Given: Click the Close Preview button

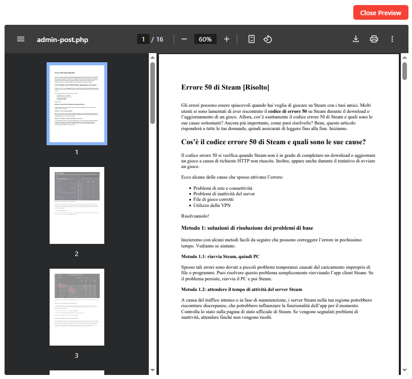Looking at the screenshot, I should (x=380, y=13).
